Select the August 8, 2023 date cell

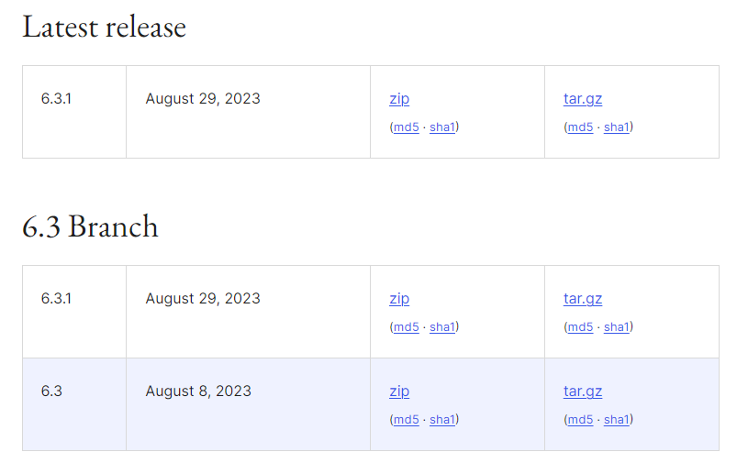(248, 404)
